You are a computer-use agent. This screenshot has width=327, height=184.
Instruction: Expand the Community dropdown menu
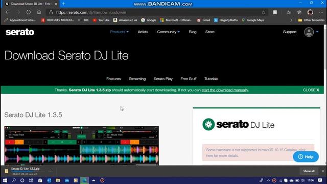pyautogui.click(x=168, y=32)
